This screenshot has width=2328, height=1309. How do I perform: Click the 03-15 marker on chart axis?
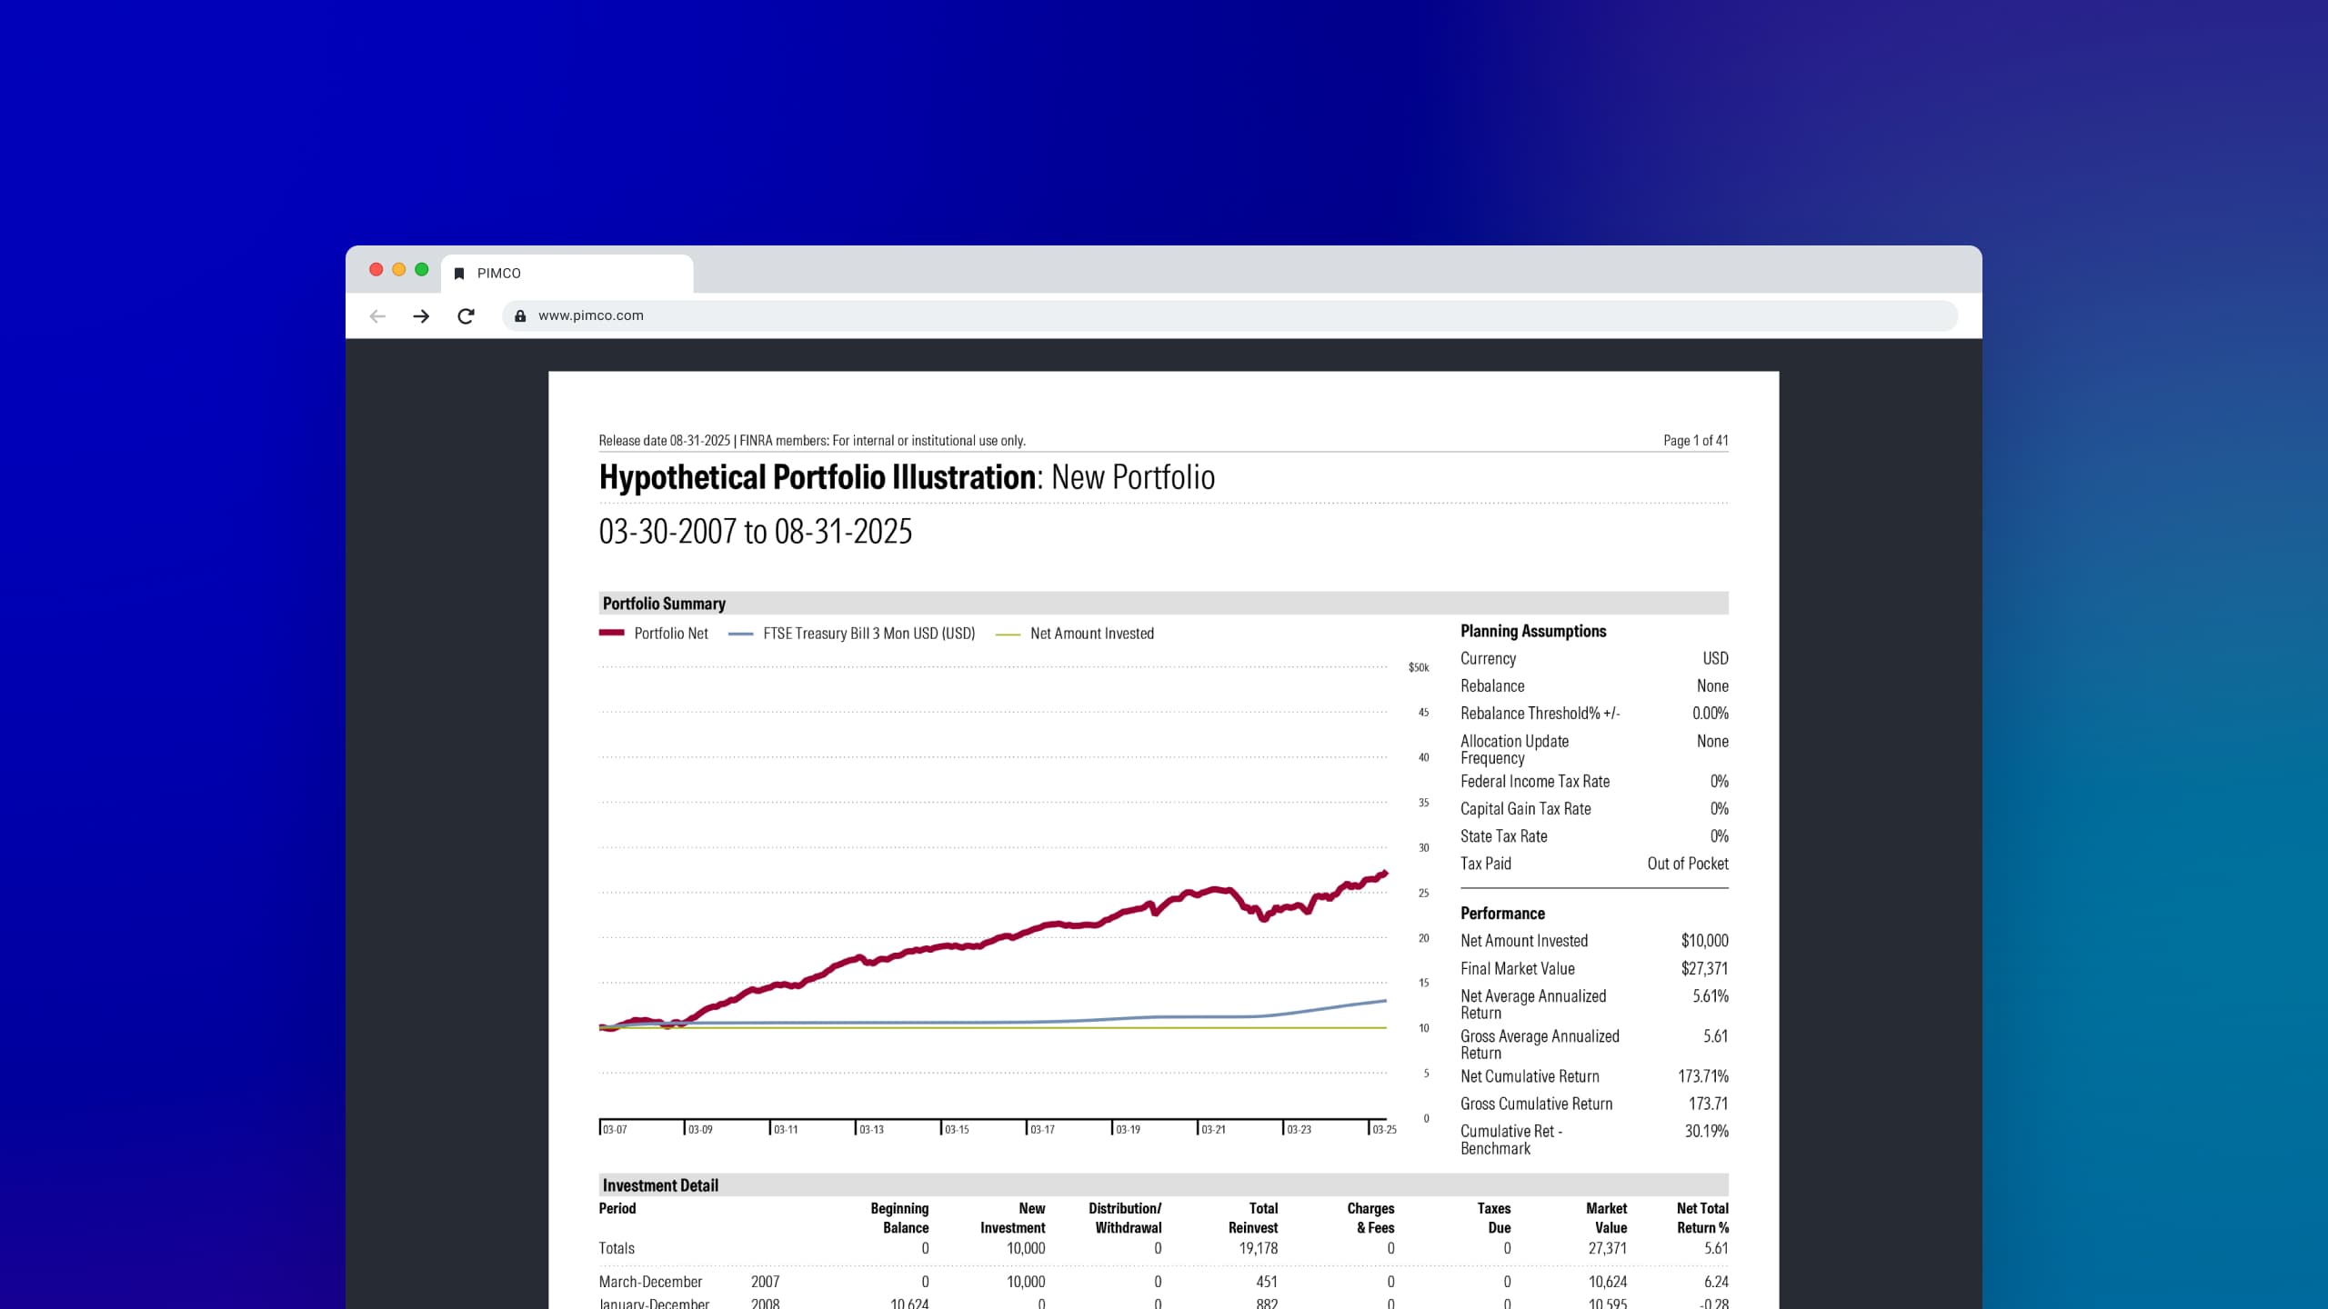coord(957,1130)
